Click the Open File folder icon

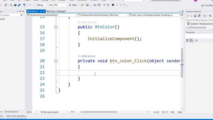[11, 5]
